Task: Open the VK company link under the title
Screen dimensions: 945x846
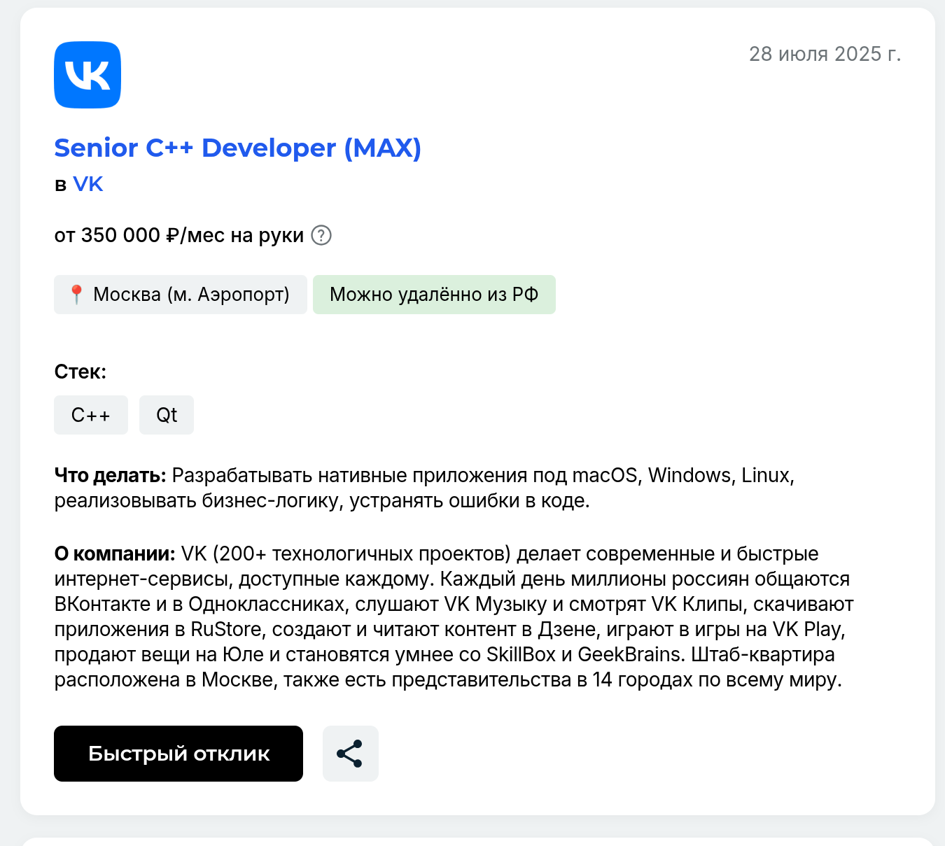Action: pyautogui.click(x=88, y=184)
